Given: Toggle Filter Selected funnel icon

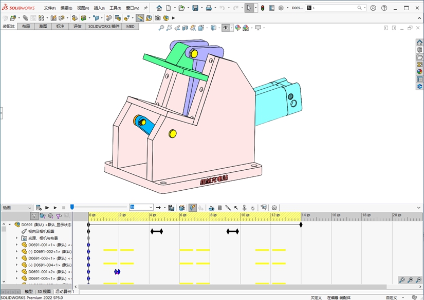Looking at the screenshot, I should (x=59, y=216).
